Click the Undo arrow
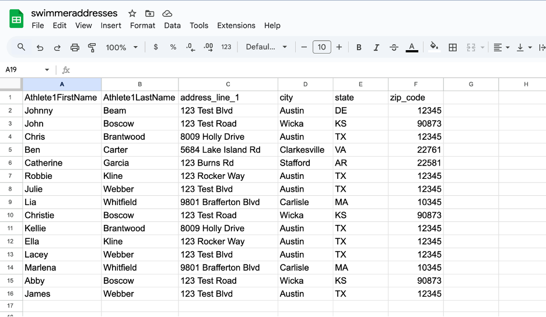Screen dimensions: 546x317 (x=40, y=47)
